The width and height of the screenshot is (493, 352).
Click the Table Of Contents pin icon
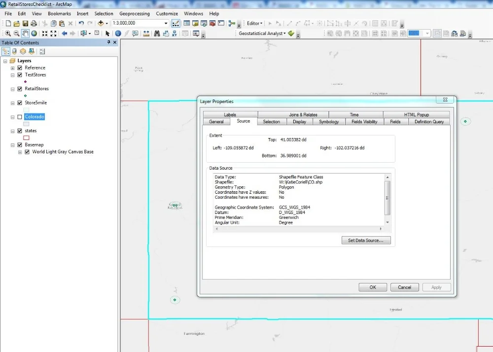coord(108,42)
